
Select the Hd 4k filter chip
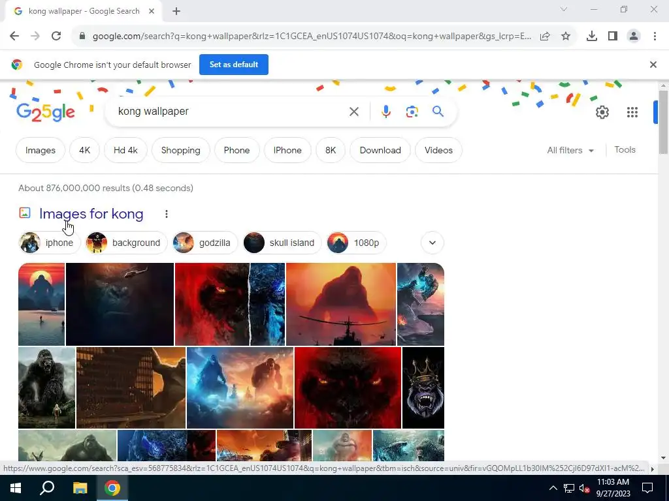(125, 151)
